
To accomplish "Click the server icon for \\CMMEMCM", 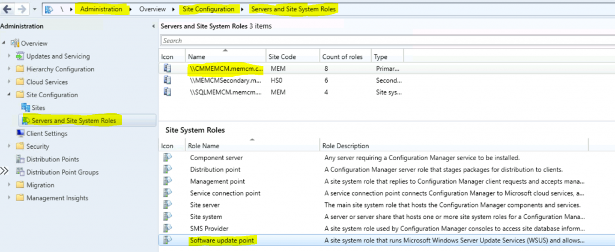I will 168,68.
